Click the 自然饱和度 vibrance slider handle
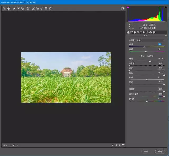 164,96
